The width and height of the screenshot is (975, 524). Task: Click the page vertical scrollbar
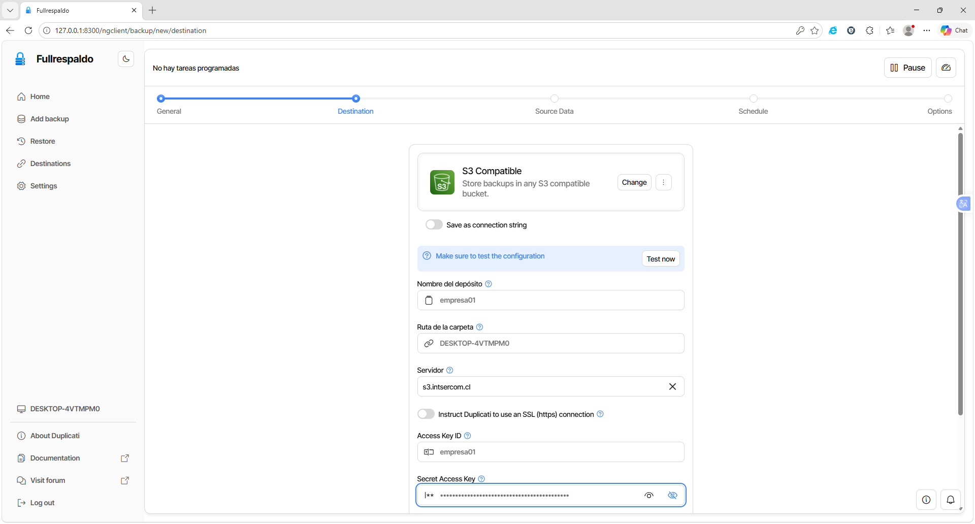pos(960,274)
